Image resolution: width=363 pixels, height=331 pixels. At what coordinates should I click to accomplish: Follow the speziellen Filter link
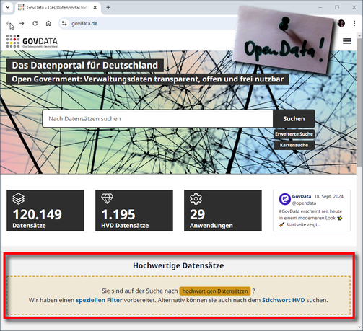99,300
